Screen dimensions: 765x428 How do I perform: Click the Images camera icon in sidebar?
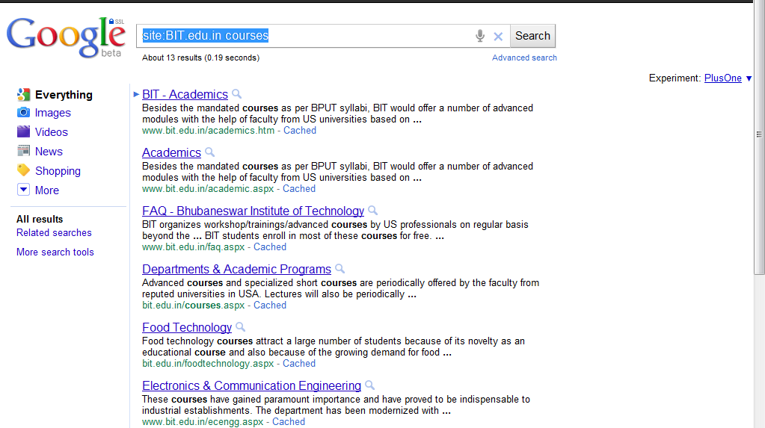coord(23,113)
